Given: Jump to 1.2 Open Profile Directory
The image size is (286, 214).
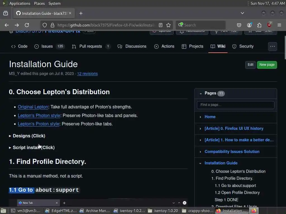Looking at the screenshot, I should (x=237, y=193).
